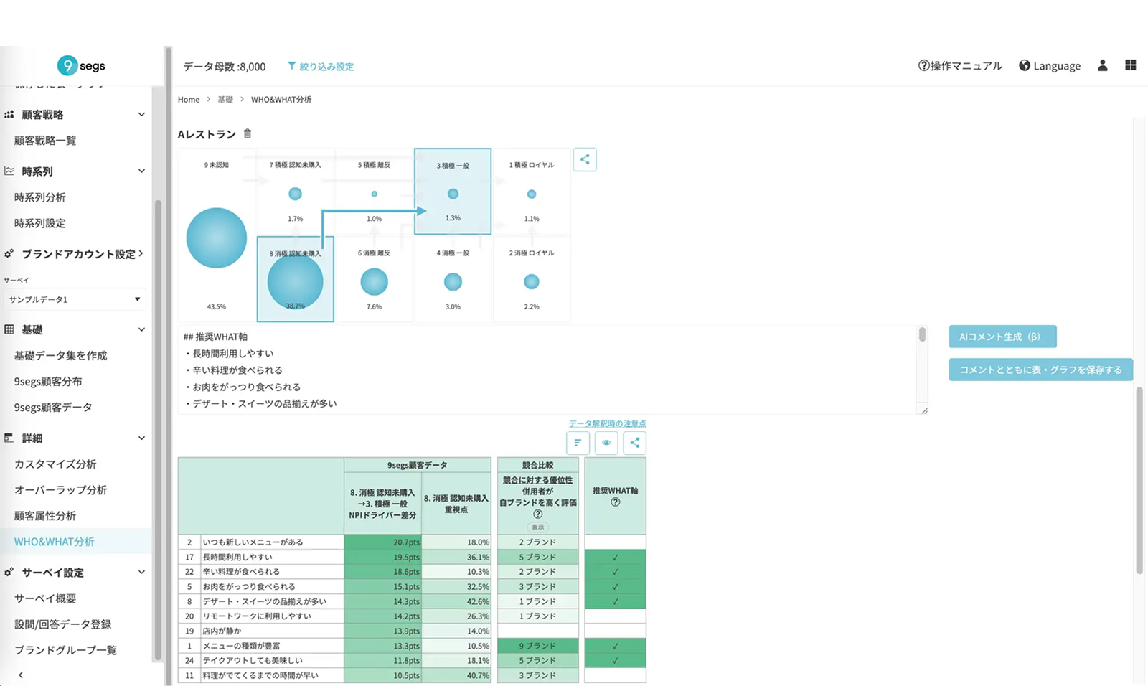This screenshot has width=1148, height=686.
Task: Click the 操作マニュアル help link
Action: tap(960, 65)
